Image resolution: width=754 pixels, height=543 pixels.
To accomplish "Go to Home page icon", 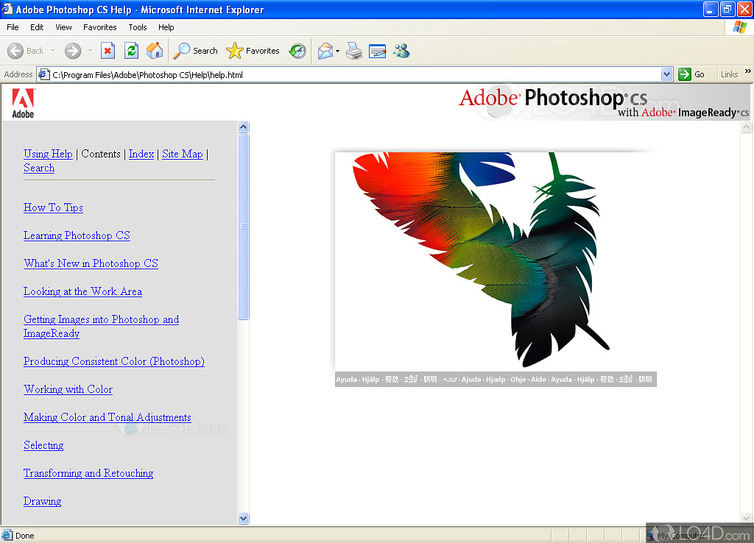I will pyautogui.click(x=155, y=51).
